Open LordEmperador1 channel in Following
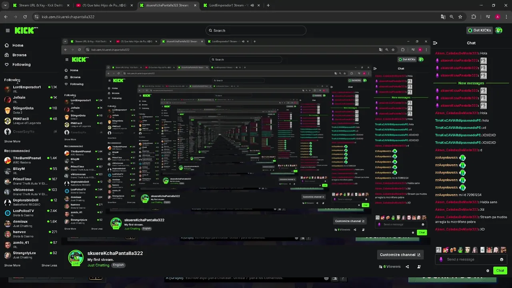Image resolution: width=512 pixels, height=288 pixels. tap(30, 89)
